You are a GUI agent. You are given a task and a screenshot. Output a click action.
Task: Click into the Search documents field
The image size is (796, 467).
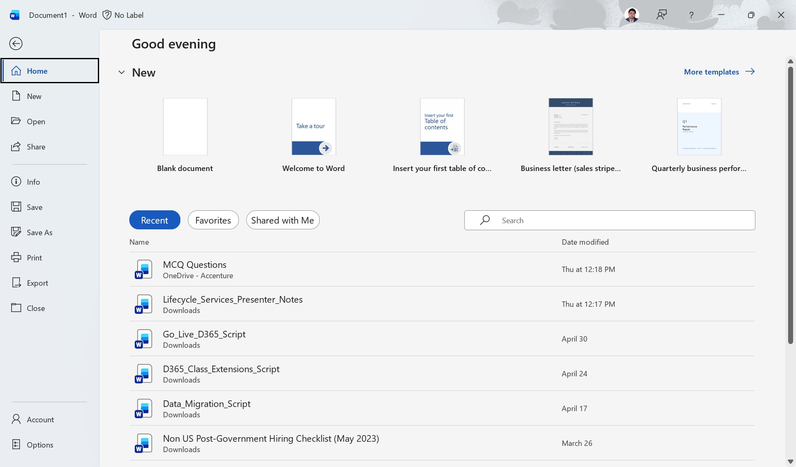(609, 220)
